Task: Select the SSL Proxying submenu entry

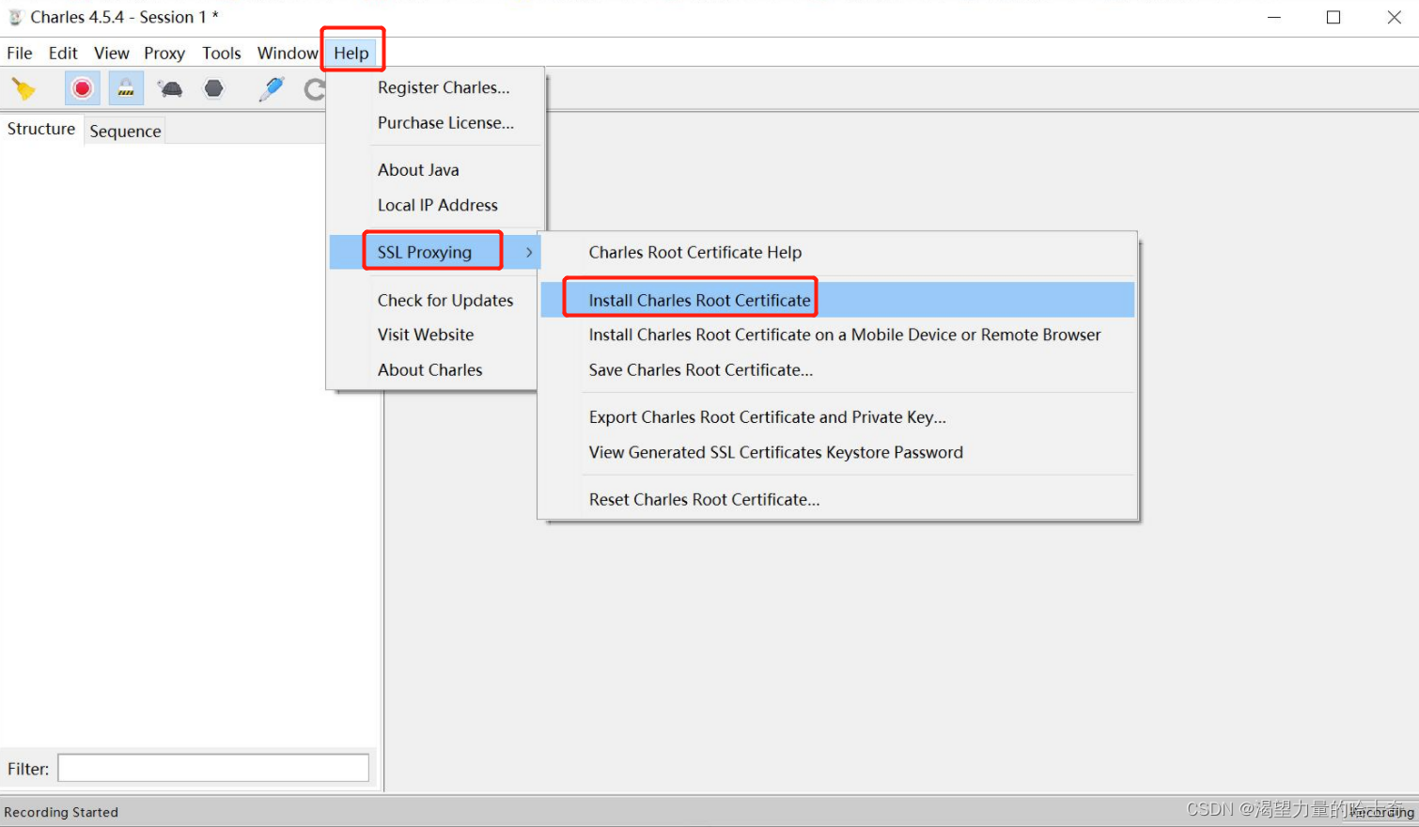Action: click(425, 252)
